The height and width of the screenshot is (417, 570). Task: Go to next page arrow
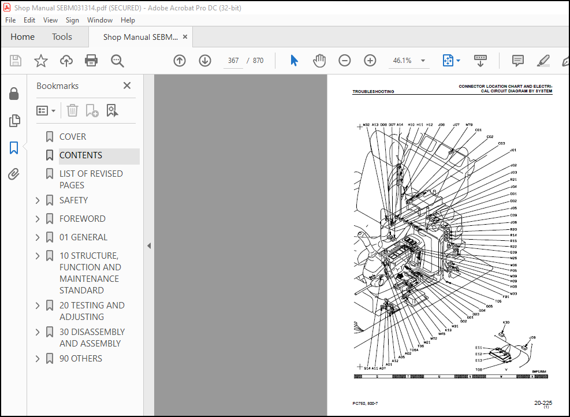click(205, 60)
